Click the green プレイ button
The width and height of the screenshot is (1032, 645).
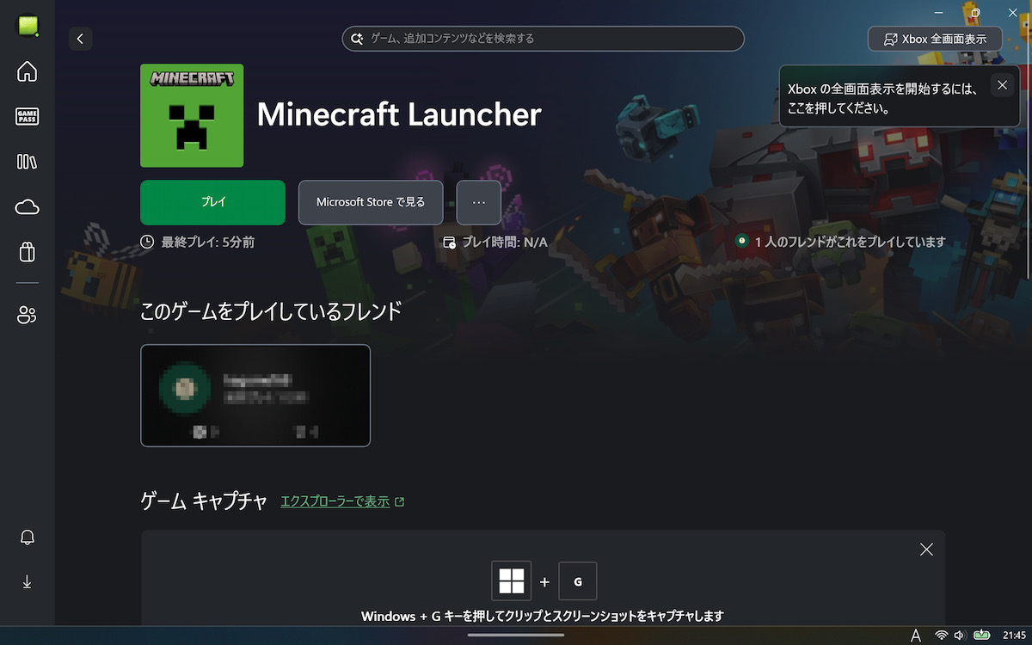tap(212, 202)
